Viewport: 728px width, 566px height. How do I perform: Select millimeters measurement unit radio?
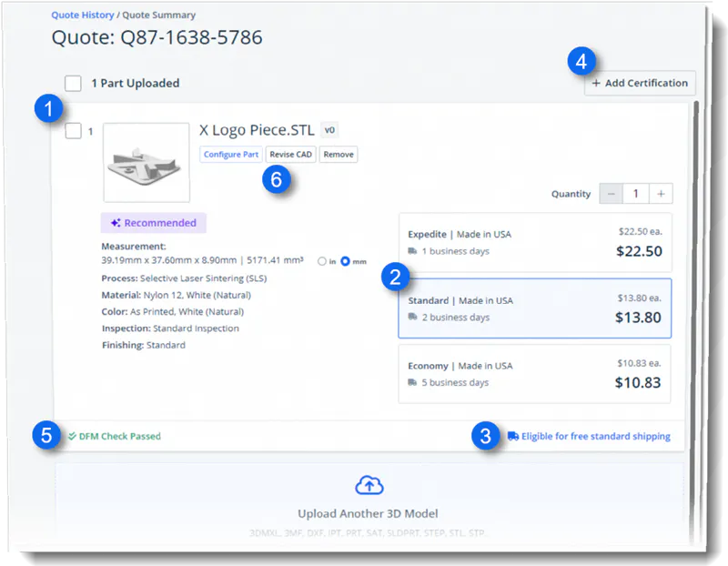345,261
